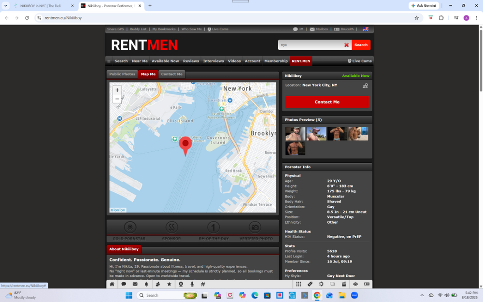Click the Ask Gemini button

(x=424, y=5)
